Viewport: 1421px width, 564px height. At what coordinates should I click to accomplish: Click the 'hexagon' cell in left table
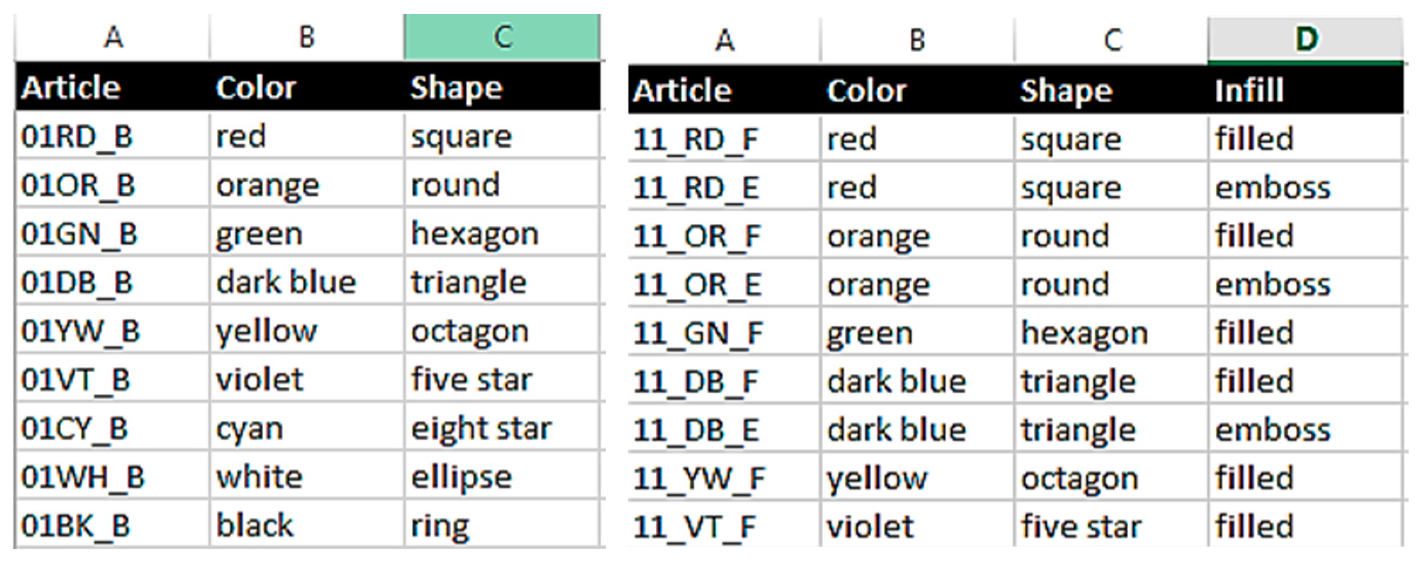502,233
